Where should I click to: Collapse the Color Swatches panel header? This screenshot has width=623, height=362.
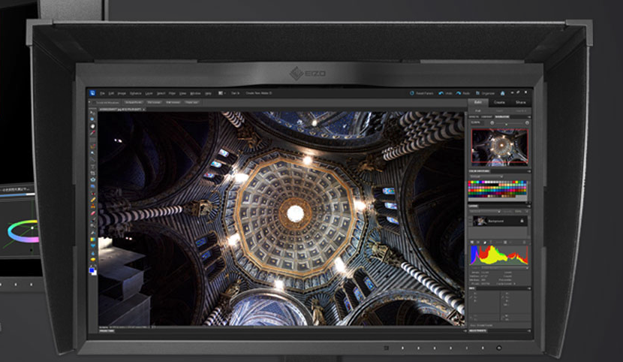(479, 171)
